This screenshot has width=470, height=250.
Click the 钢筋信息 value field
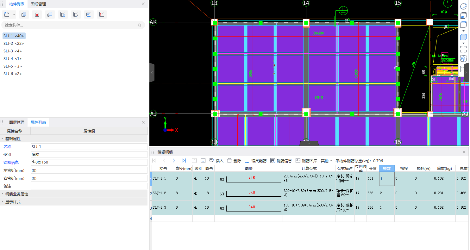pos(89,162)
